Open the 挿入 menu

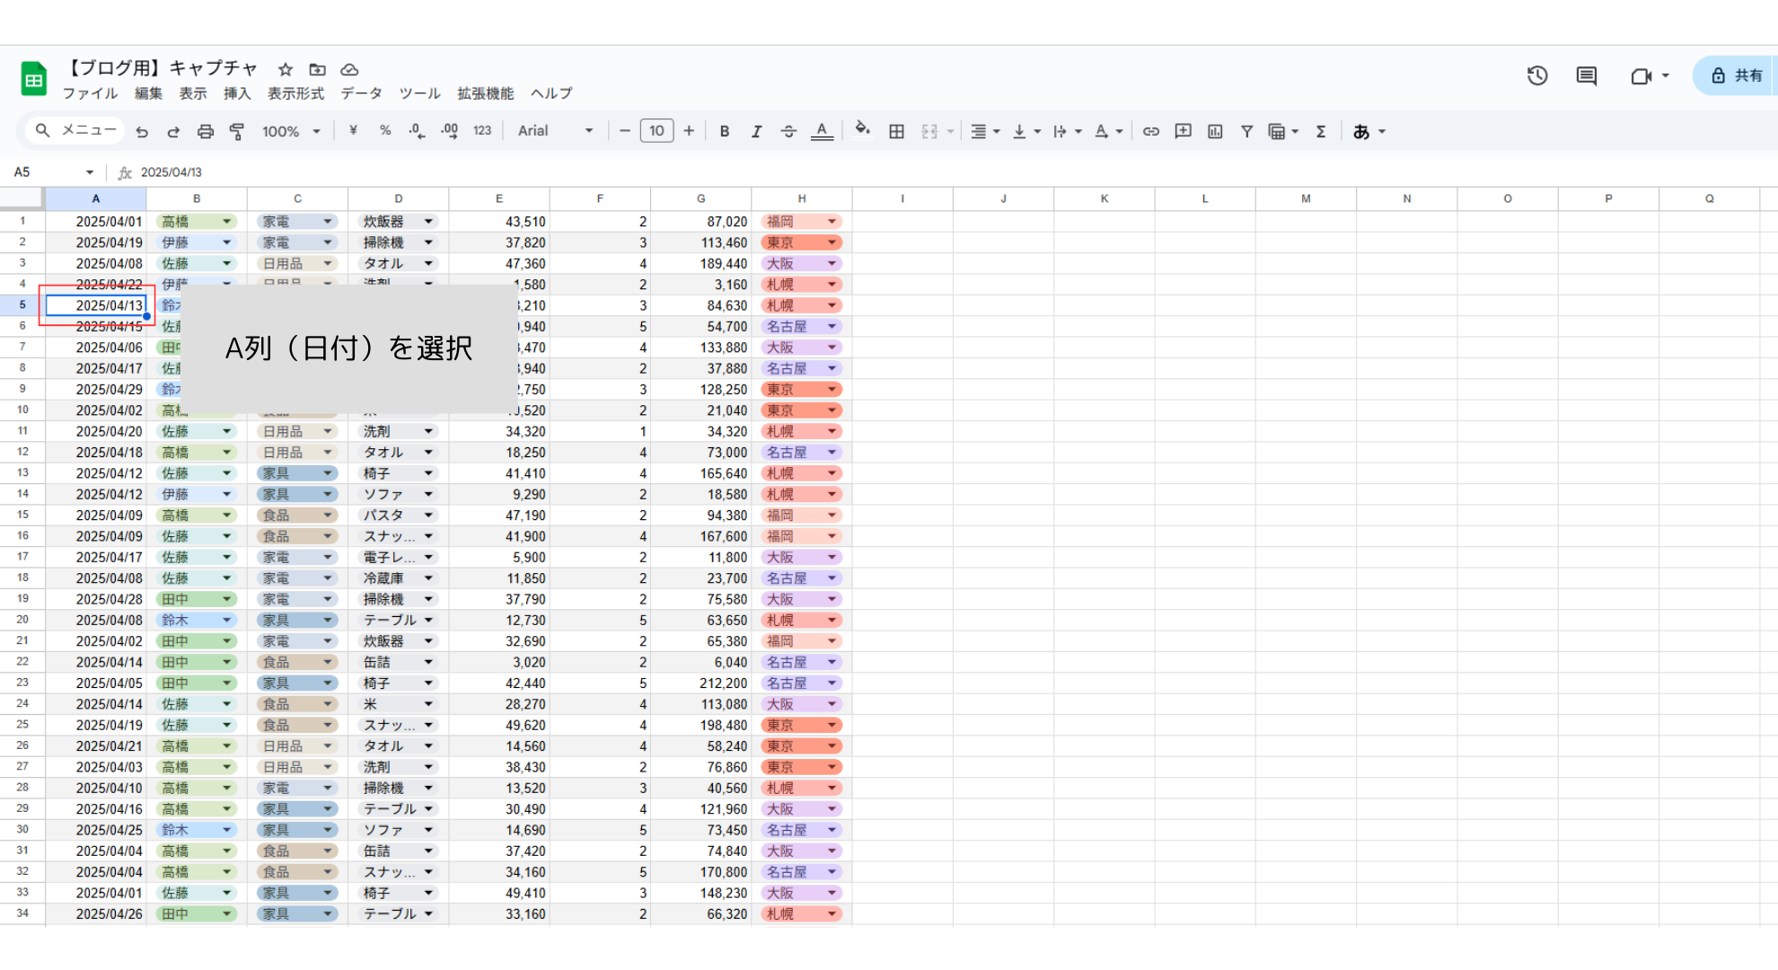pyautogui.click(x=237, y=93)
